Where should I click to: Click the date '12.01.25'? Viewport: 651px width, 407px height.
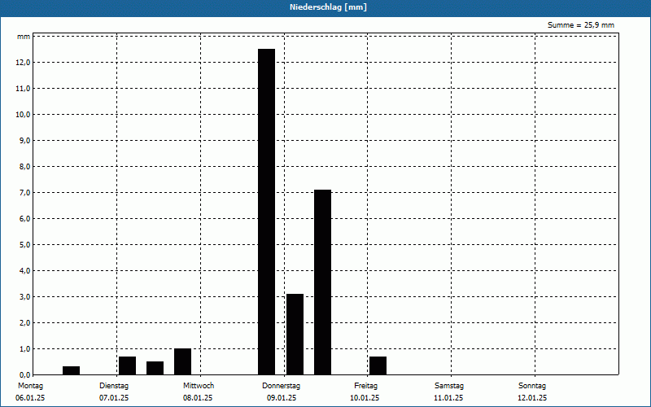point(532,398)
